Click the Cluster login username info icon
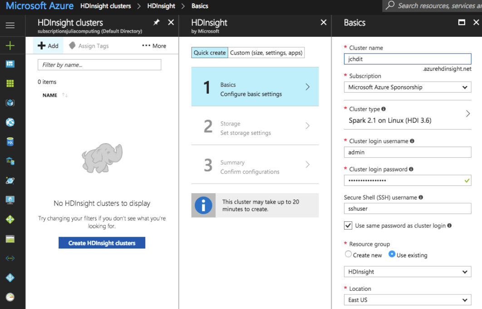Viewport: 482px width, 309px height. click(412, 141)
